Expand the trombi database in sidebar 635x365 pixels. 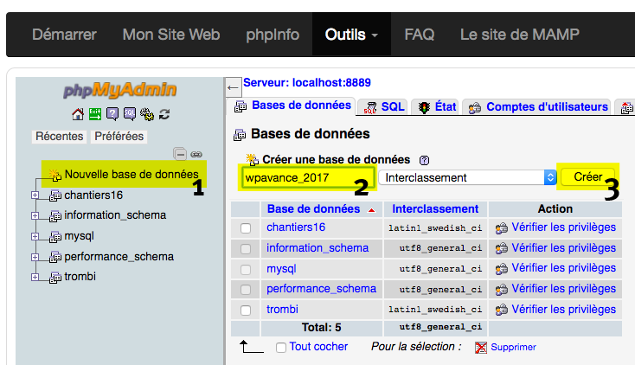(35, 277)
